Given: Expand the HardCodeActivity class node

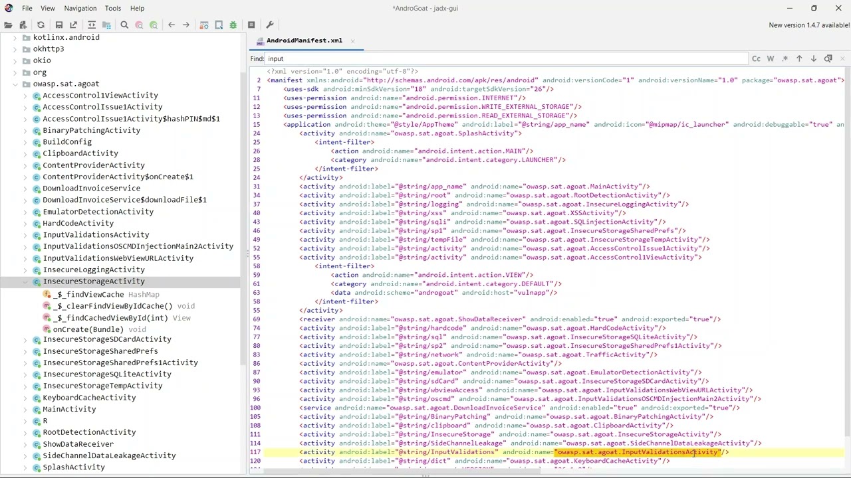Looking at the screenshot, I should pos(25,223).
